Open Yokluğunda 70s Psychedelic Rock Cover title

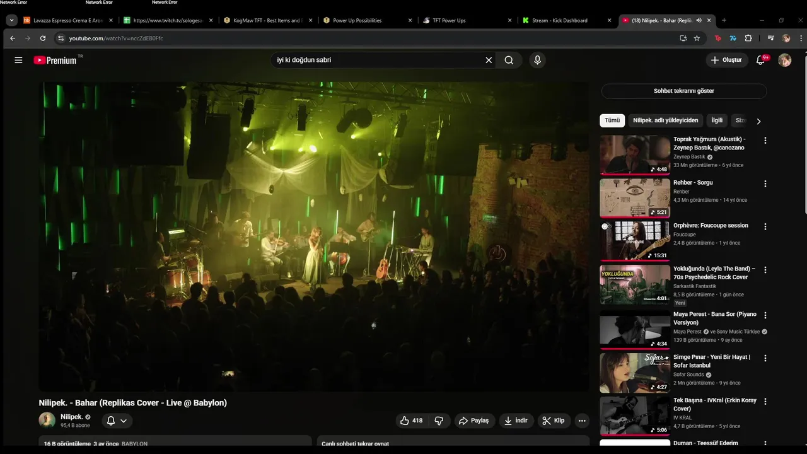[x=714, y=273]
